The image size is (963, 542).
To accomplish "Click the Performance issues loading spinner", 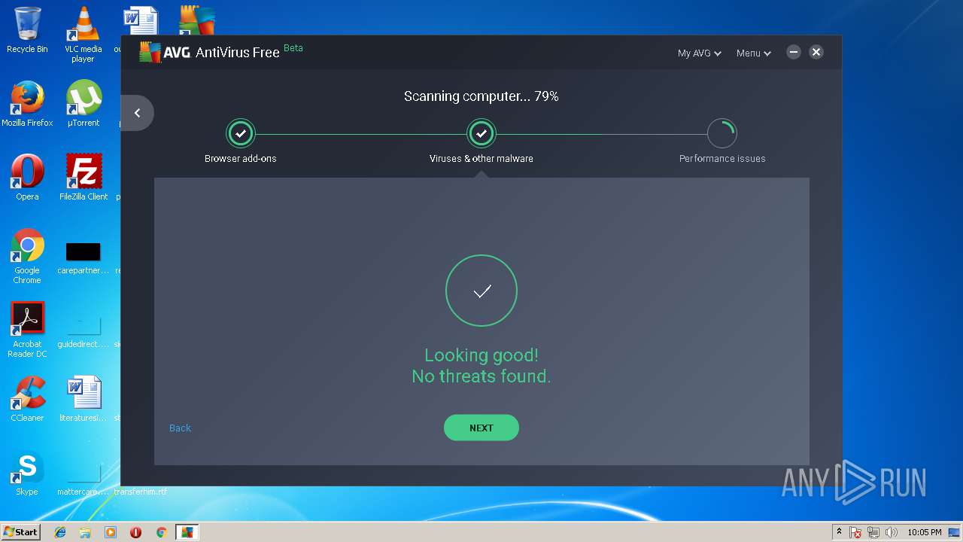I will pos(722,133).
